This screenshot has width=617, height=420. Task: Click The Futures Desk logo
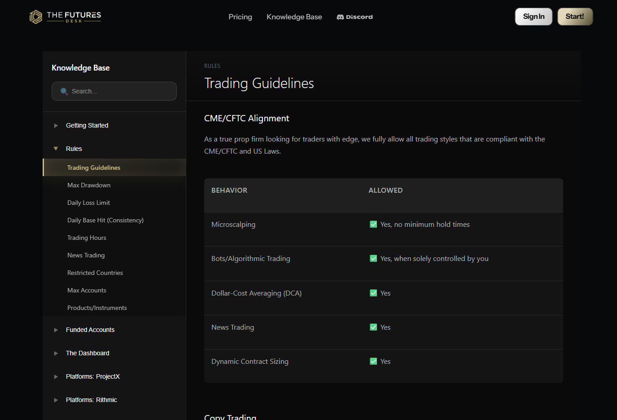coord(65,16)
